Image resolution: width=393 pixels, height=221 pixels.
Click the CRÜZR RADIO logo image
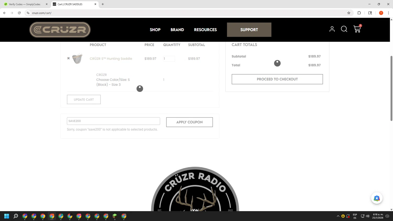point(195,189)
